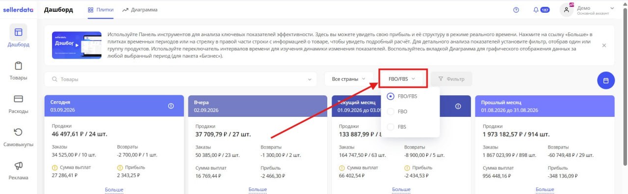Click warning icon beside Сумма выплат in Текущий месяц
Image resolution: width=628 pixels, height=194 pixels.
pos(341,167)
